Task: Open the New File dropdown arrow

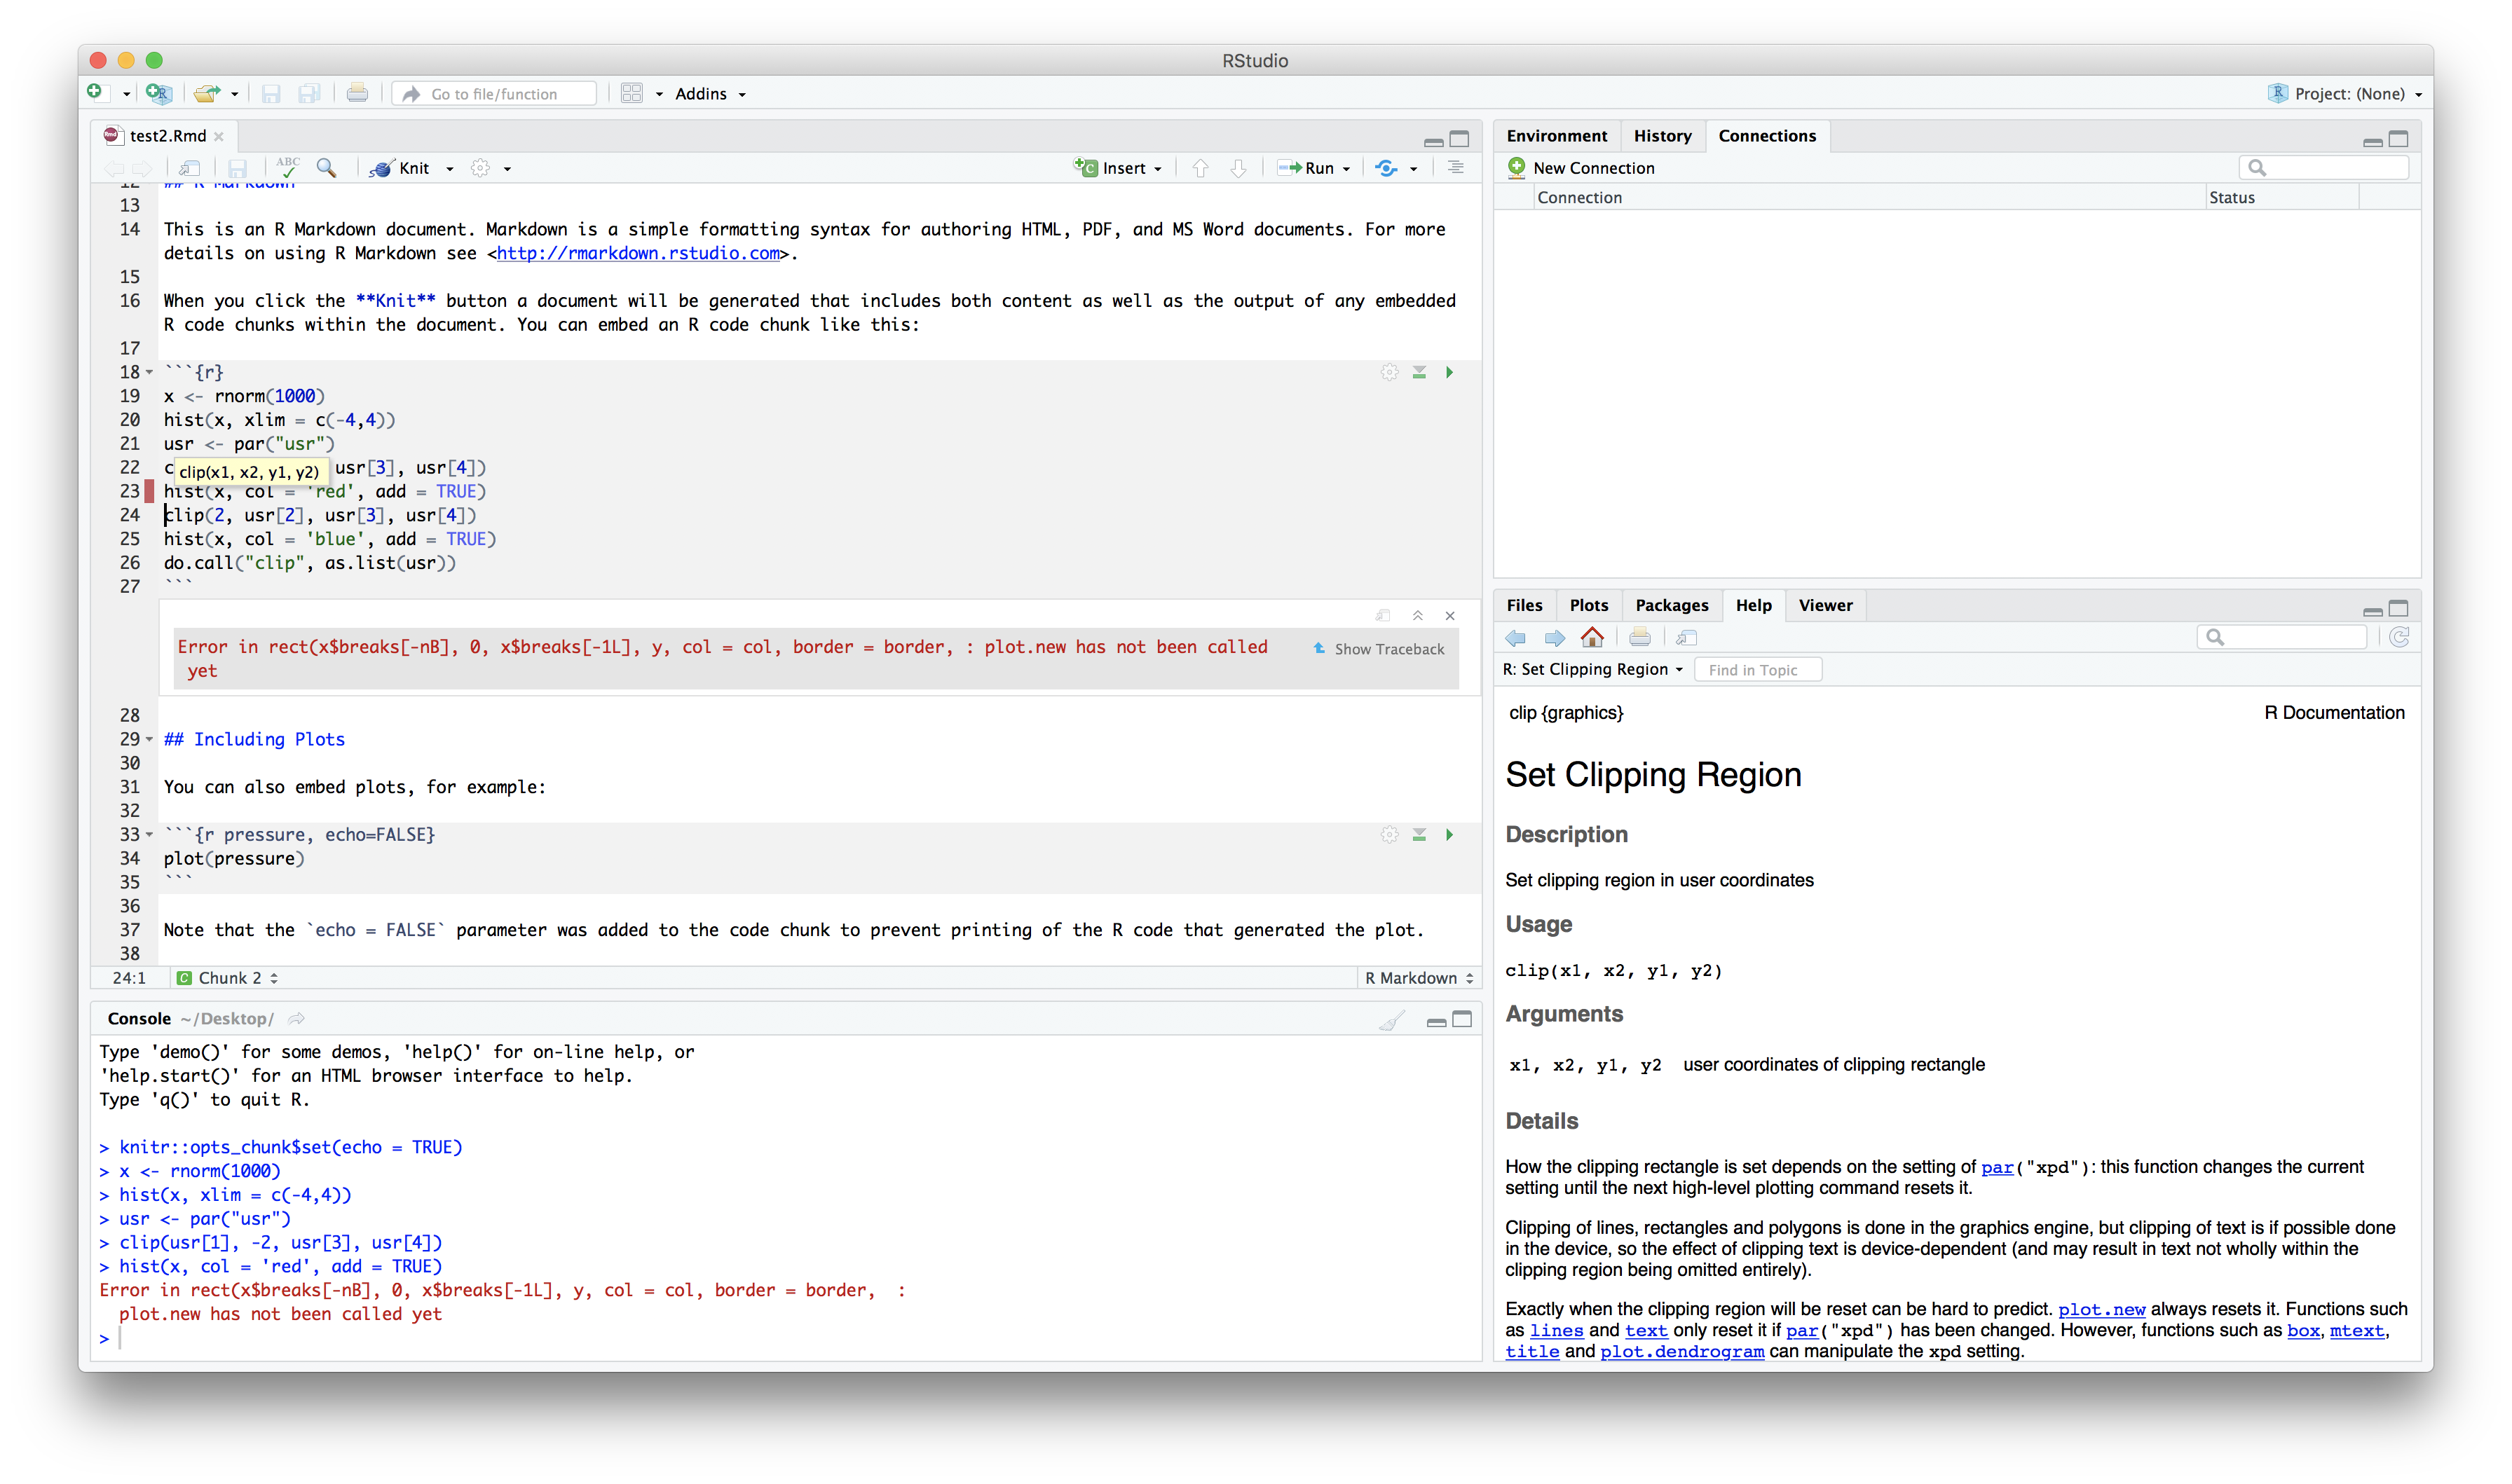Action: pos(127,94)
